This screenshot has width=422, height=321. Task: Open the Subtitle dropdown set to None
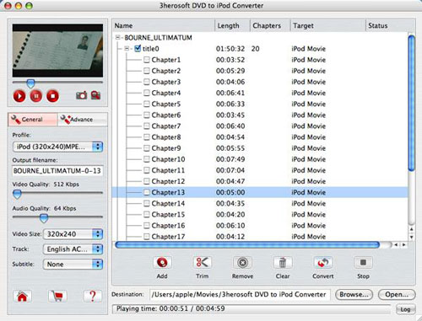pos(73,264)
